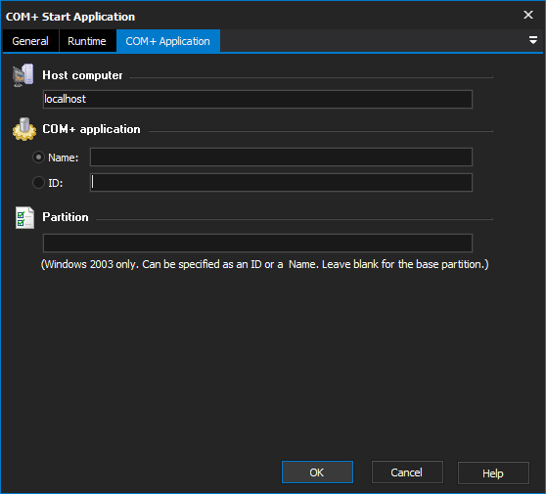Confirm with the OK button
546x494 pixels.
(x=317, y=472)
